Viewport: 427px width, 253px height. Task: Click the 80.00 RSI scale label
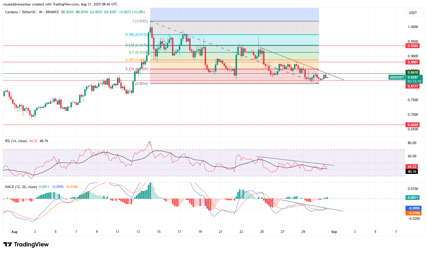coord(412,143)
